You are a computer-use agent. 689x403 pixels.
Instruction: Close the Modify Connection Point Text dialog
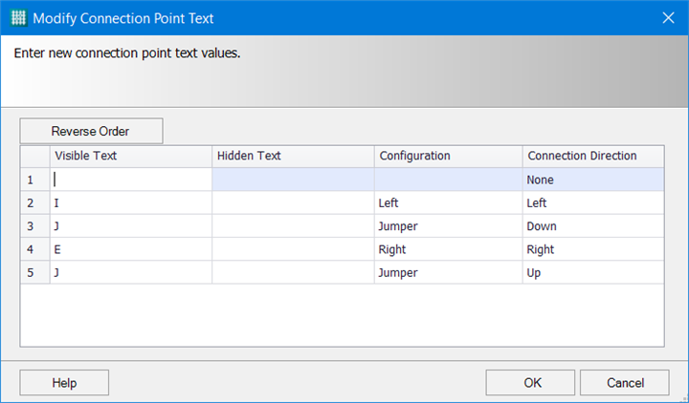pos(668,17)
